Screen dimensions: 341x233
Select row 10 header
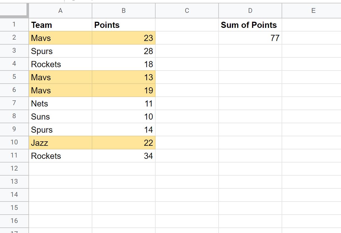[14, 142]
